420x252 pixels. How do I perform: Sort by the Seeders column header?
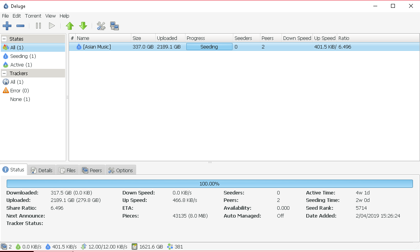coord(246,38)
